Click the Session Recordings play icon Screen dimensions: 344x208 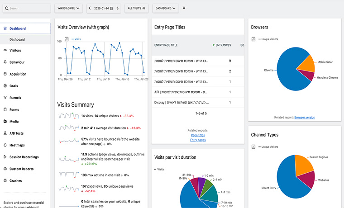pos(5,157)
